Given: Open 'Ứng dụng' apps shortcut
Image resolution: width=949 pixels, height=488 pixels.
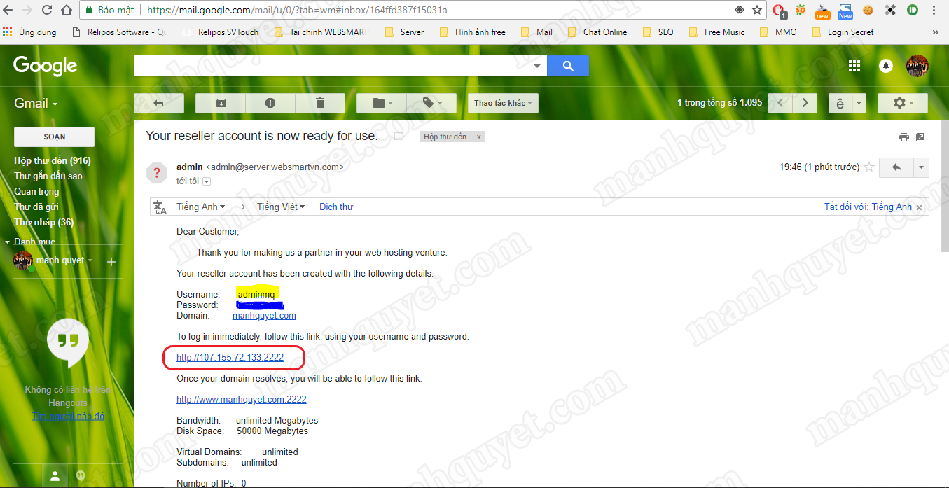Looking at the screenshot, I should coord(29,32).
